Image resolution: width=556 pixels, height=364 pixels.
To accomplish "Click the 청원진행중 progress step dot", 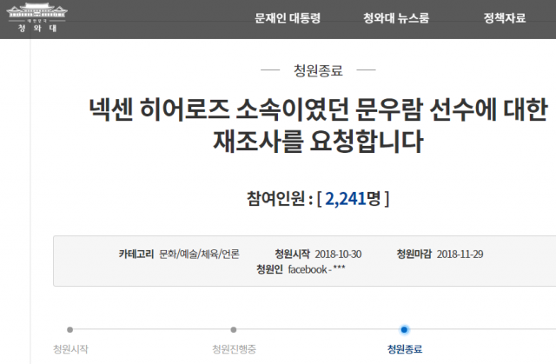I will click(x=234, y=329).
